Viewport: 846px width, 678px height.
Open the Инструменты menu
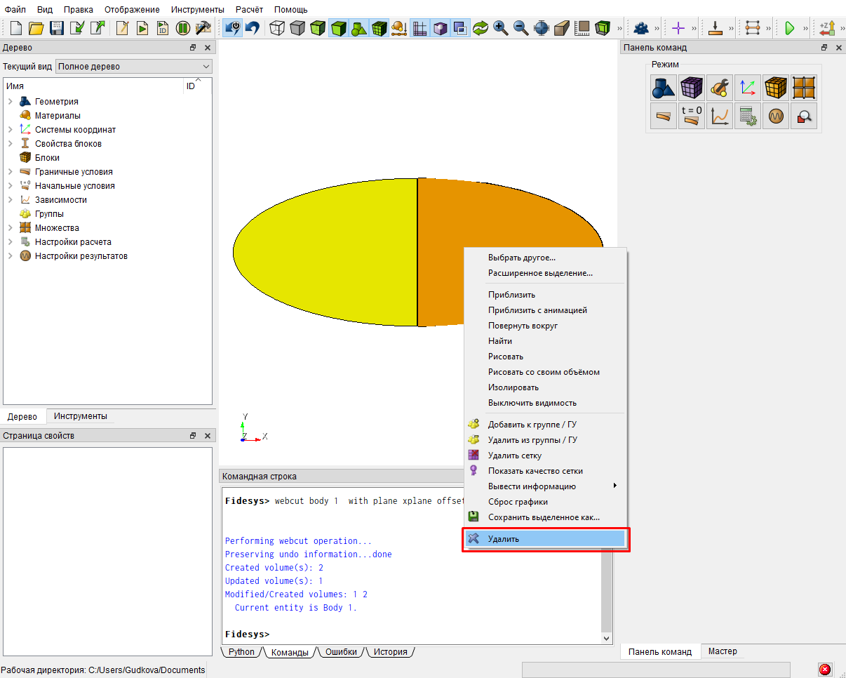coord(198,9)
